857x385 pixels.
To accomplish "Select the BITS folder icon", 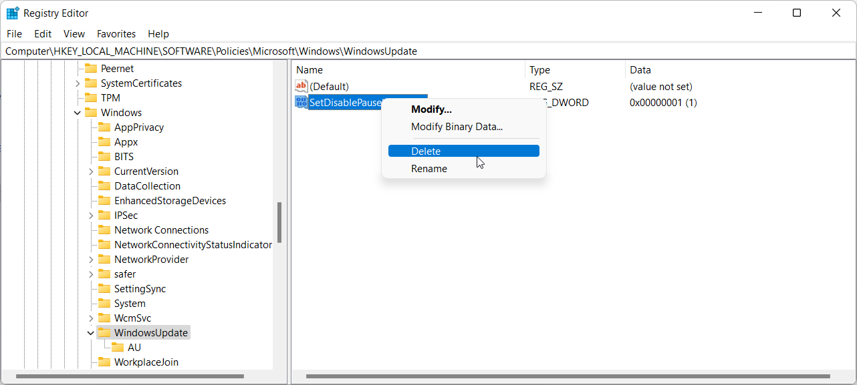I will (104, 156).
